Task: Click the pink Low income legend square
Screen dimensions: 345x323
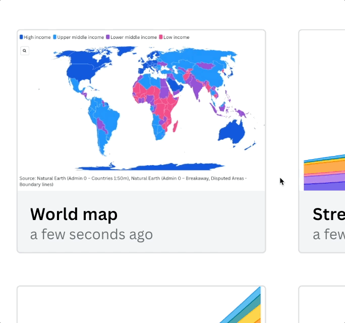Action: point(161,37)
